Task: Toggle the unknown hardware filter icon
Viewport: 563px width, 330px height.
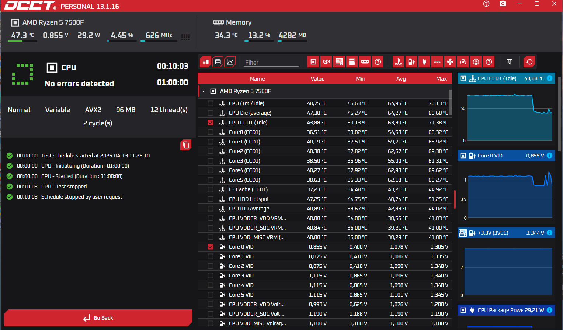Action: click(378, 62)
